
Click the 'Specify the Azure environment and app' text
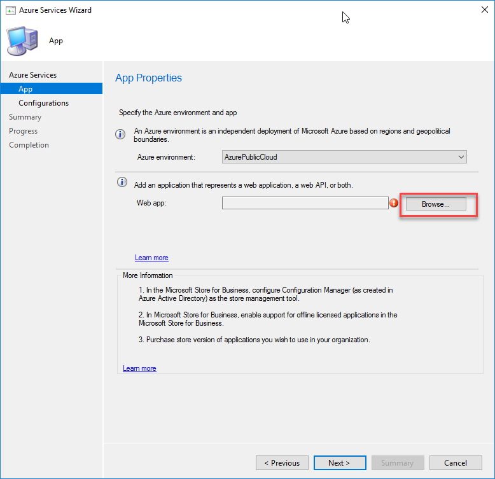178,113
